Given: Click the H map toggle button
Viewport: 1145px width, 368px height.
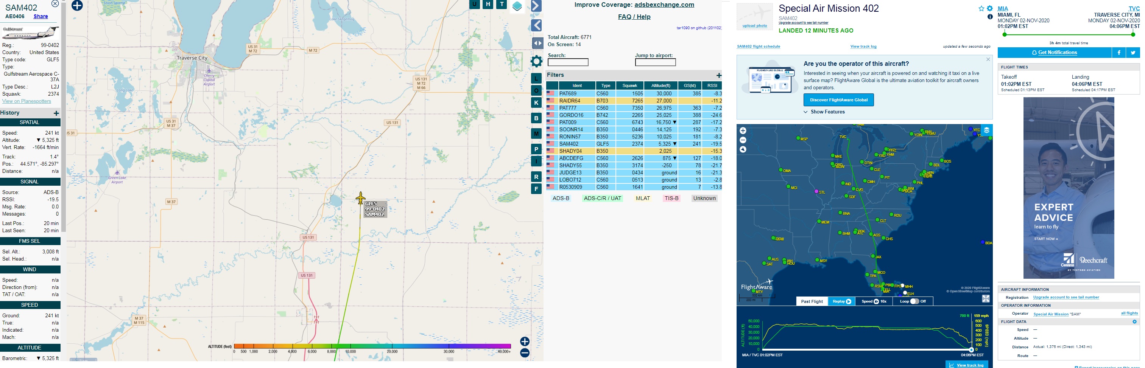Looking at the screenshot, I should tap(488, 4).
